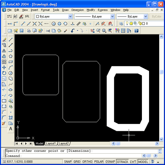165x165 pixels.
Task: Toggle SNAP mode in status bar
Action: tap(68, 162)
